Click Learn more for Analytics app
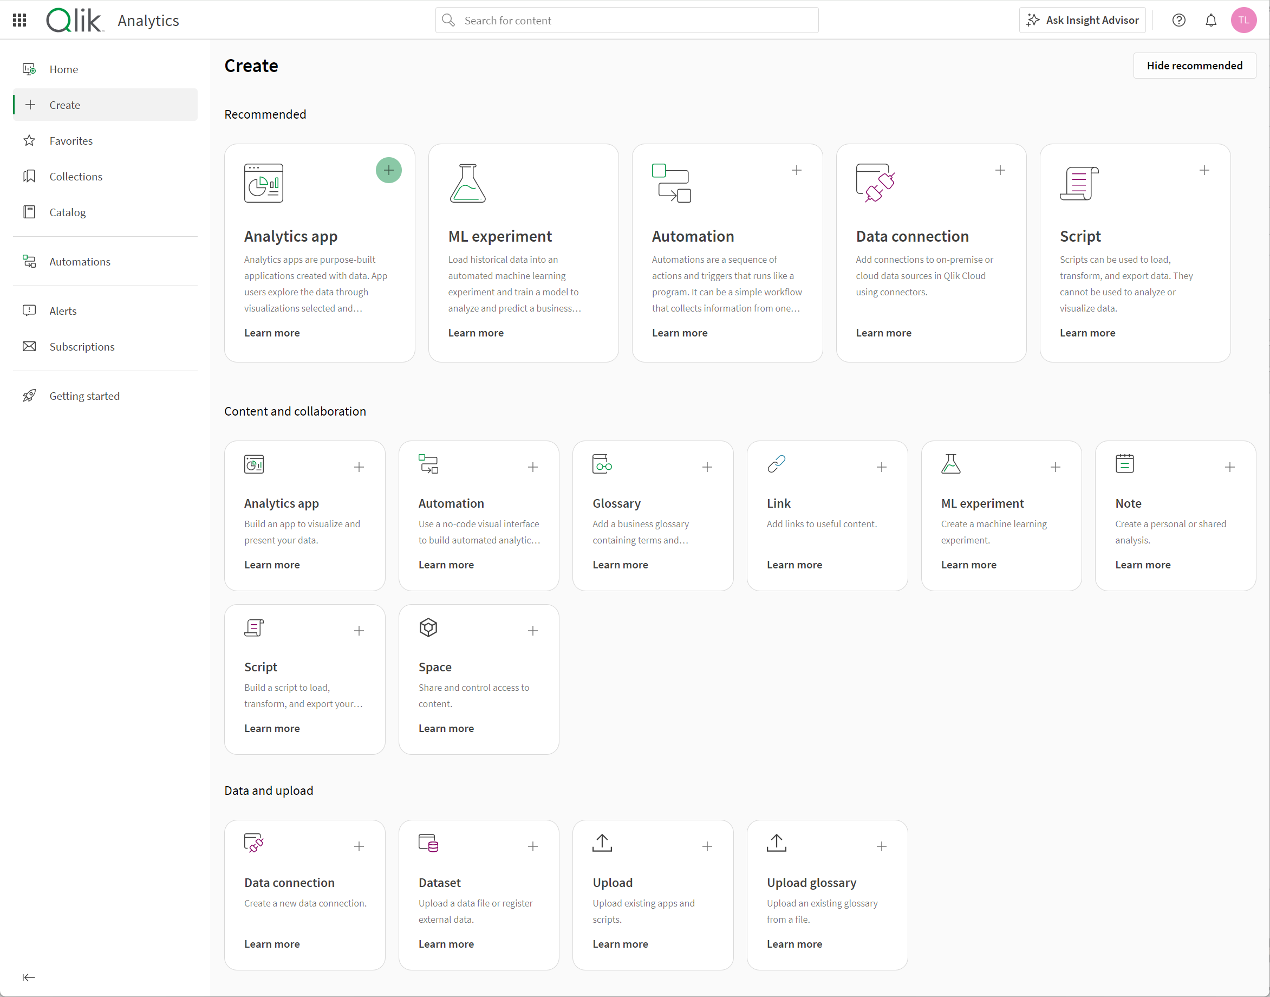Screen dimensions: 1270x997 [272, 332]
